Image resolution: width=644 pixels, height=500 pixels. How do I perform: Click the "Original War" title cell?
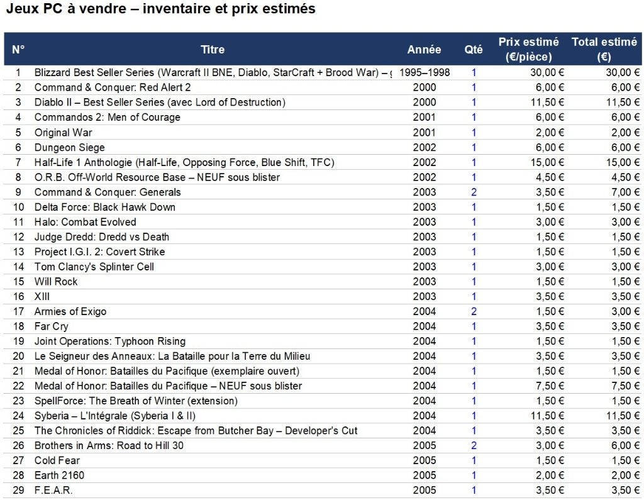tap(64, 132)
